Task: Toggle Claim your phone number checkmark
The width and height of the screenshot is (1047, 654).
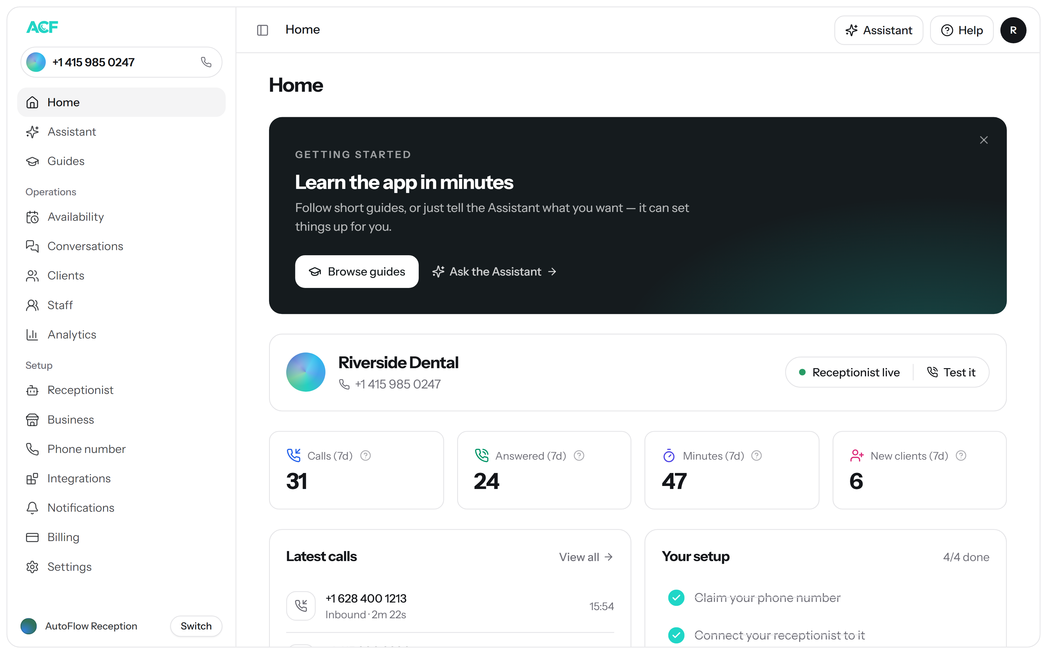Action: 676,598
